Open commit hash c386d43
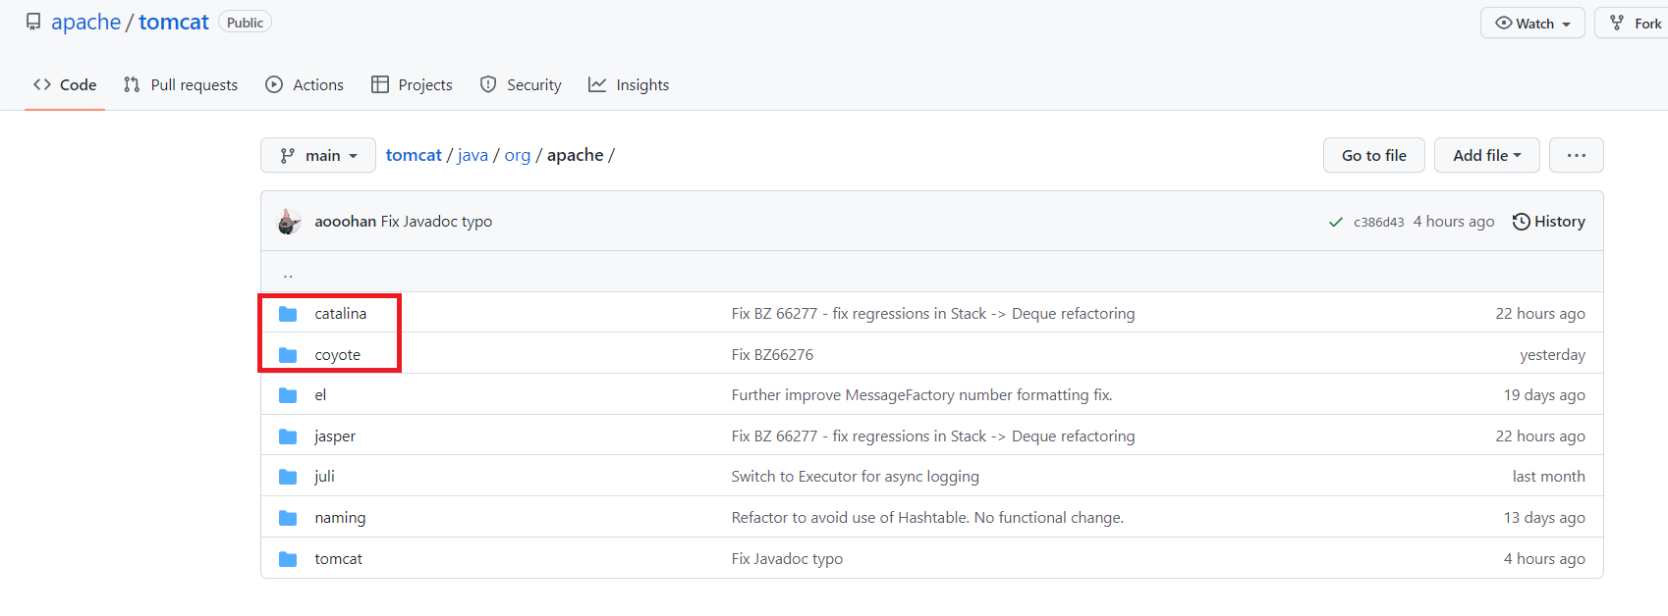 tap(1379, 223)
